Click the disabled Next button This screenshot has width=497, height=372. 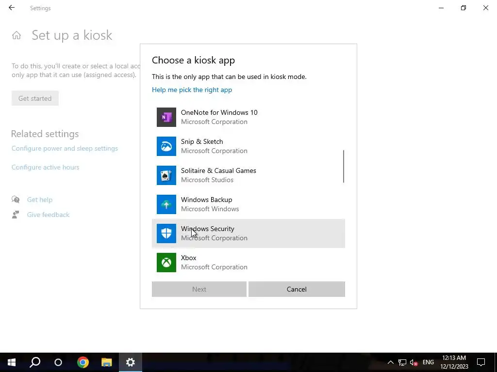point(199,289)
